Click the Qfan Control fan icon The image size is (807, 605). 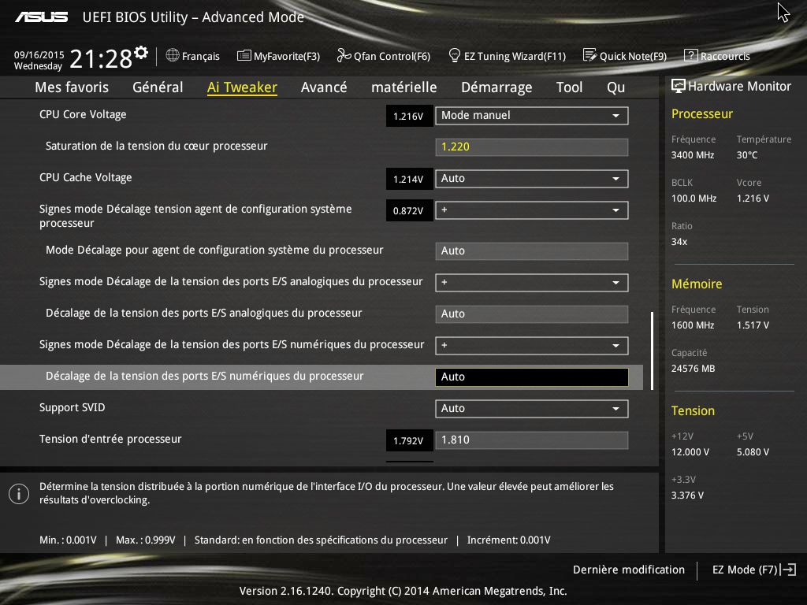[x=344, y=55]
